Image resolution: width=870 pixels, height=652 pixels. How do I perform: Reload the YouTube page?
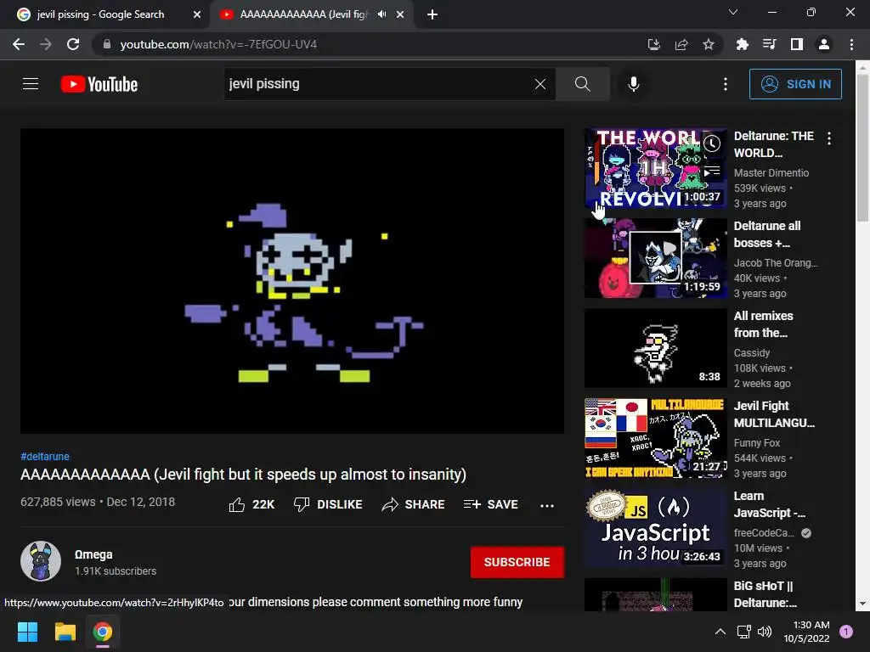(x=73, y=44)
